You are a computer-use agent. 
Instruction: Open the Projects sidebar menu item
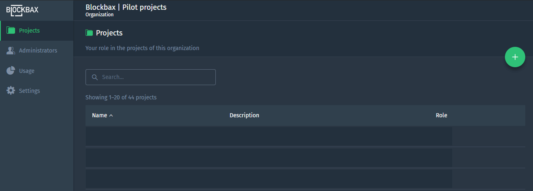29,31
